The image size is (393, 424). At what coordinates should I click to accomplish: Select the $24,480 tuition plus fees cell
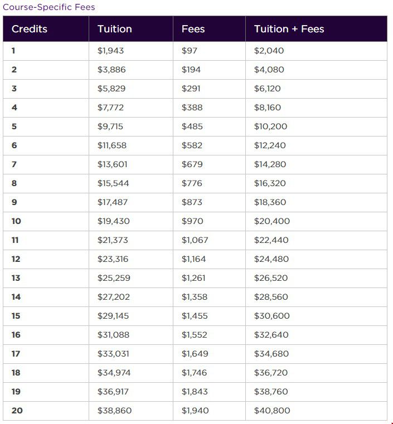coord(316,259)
